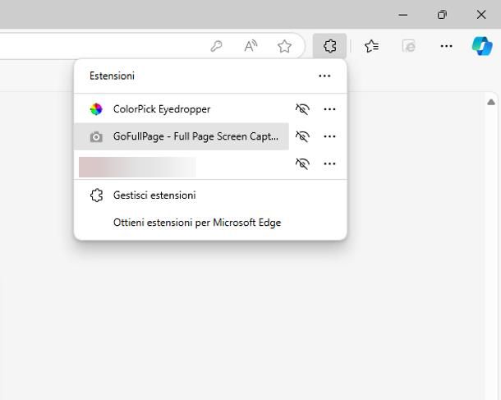The image size is (501, 400).
Task: Open the Copilot icon
Action: tap(482, 46)
